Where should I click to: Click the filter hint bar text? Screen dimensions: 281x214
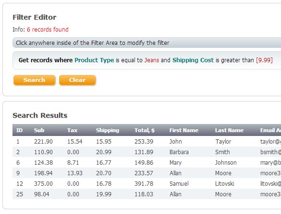click(93, 43)
